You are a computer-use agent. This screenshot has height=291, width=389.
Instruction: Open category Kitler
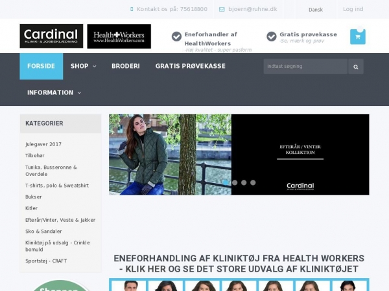(32, 208)
